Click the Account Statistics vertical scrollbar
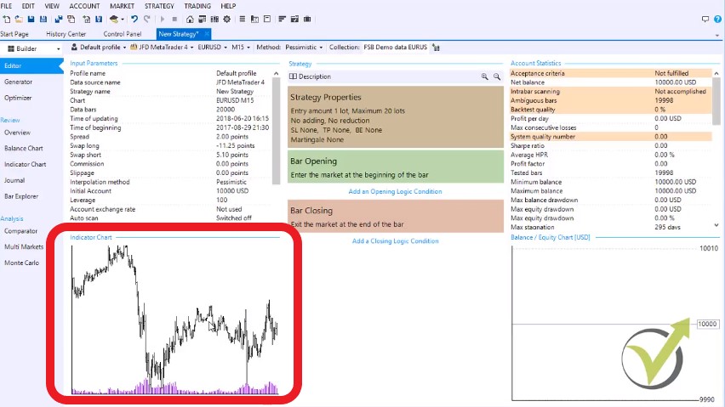Screen dimensions: 725x407 tap(716, 149)
